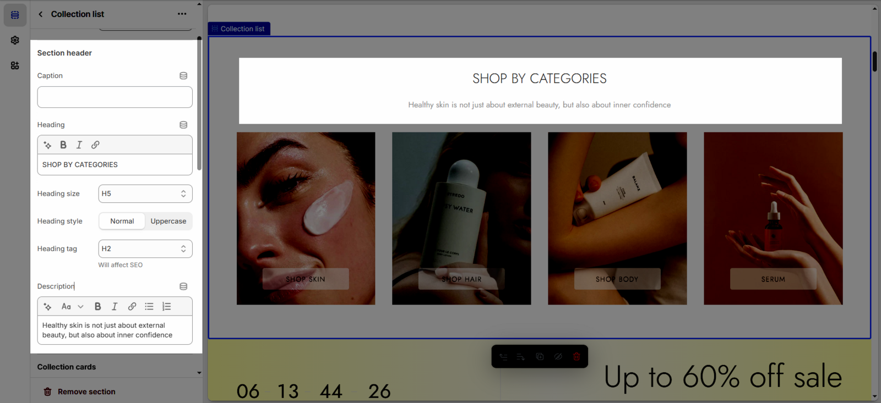Click the Sections icon in the sidebar
Image resolution: width=881 pixels, height=403 pixels.
tap(15, 15)
